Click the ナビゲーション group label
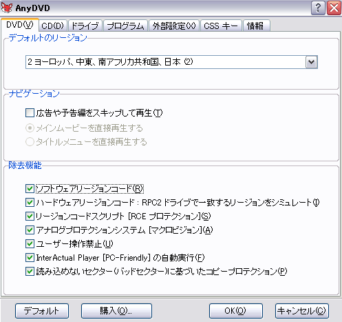 click(x=34, y=94)
